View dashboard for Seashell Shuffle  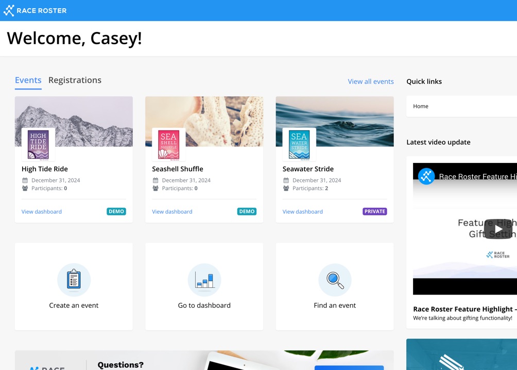tap(172, 212)
